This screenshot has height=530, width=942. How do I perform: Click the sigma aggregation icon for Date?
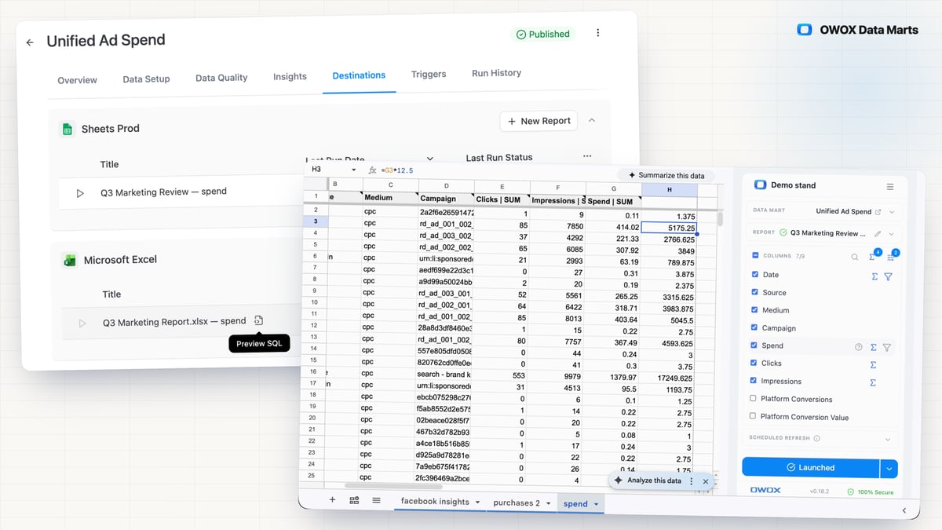point(874,276)
